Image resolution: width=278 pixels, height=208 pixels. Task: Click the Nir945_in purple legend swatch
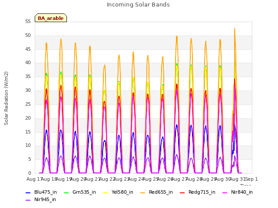[28, 200]
